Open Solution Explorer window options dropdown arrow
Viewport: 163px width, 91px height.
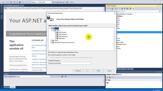[x=157, y=6]
